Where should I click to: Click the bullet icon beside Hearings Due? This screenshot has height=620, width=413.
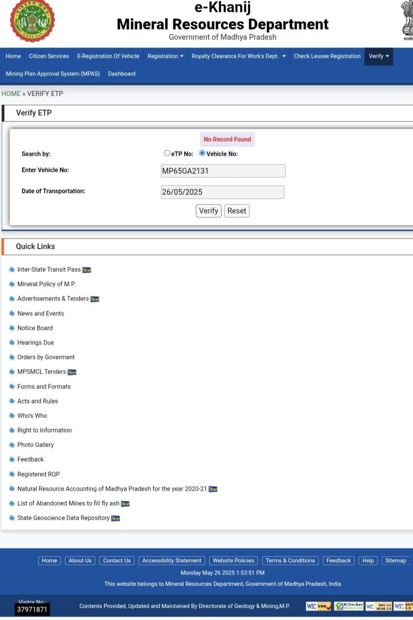pyautogui.click(x=12, y=342)
